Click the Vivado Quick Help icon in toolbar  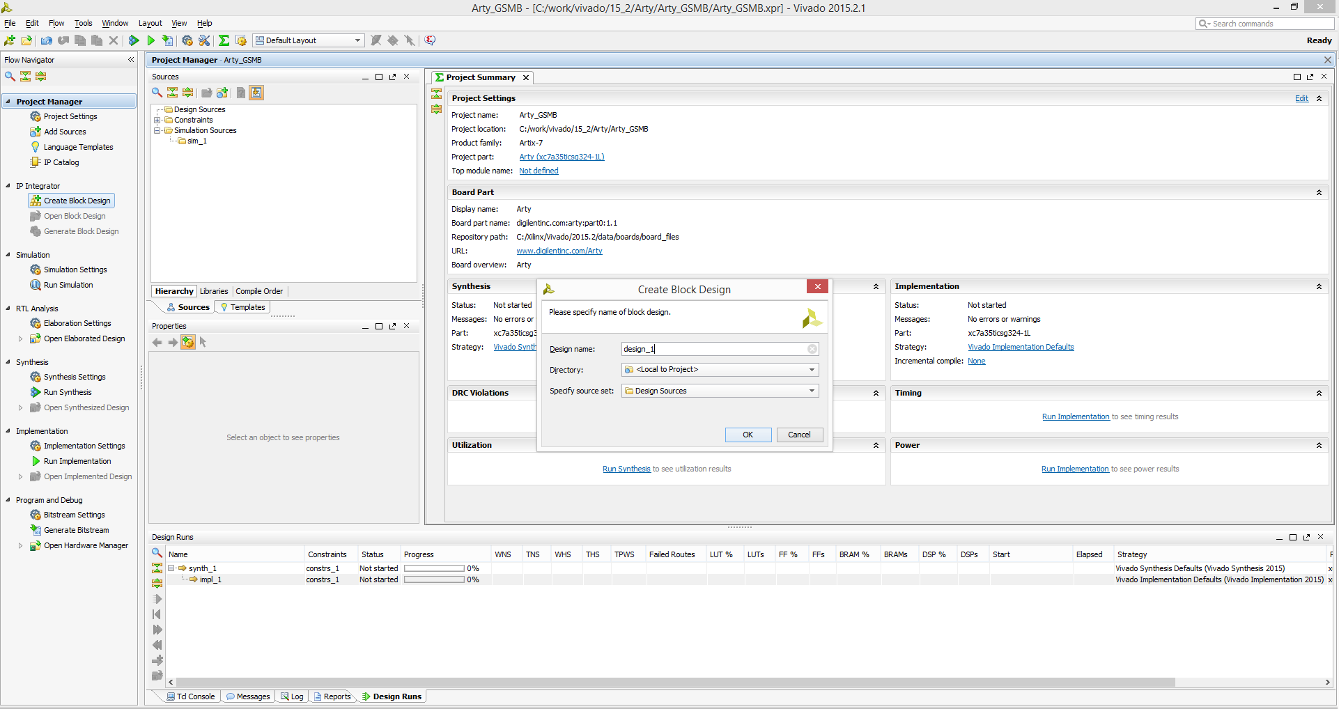click(430, 40)
